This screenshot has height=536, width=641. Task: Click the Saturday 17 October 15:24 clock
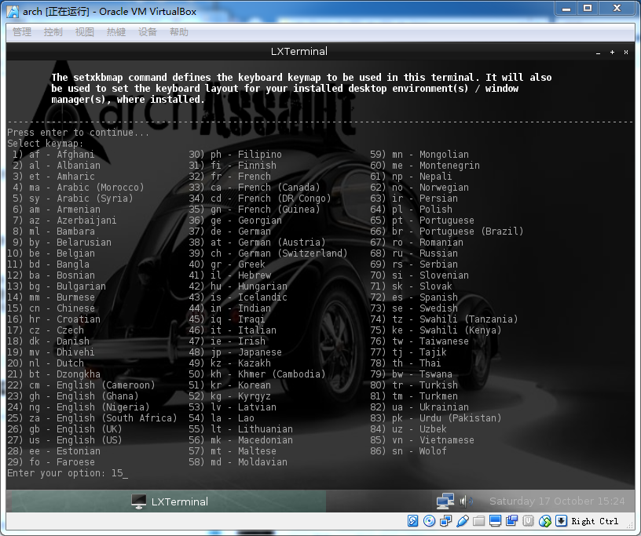[557, 501]
